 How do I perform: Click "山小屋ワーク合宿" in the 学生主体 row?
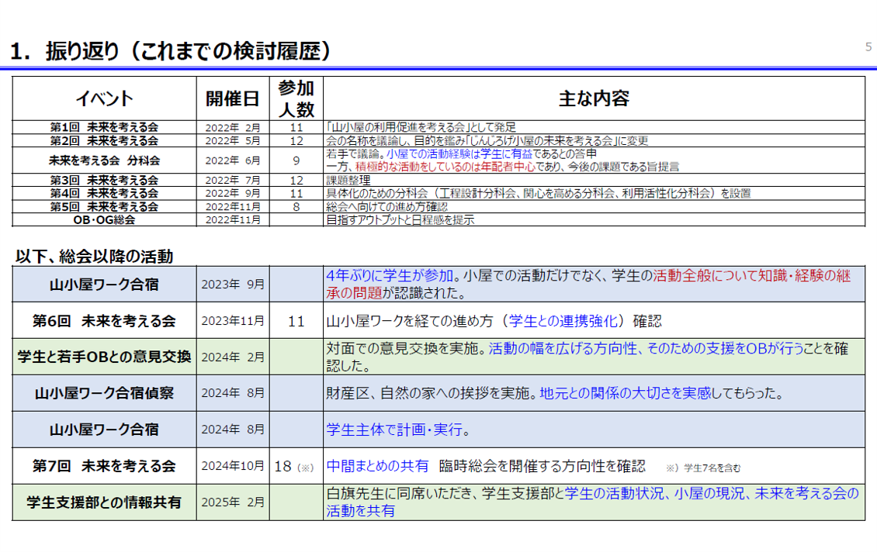click(x=105, y=430)
